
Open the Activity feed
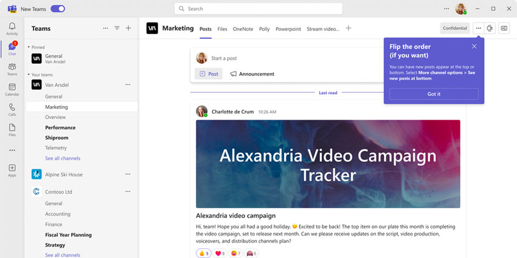(12, 29)
